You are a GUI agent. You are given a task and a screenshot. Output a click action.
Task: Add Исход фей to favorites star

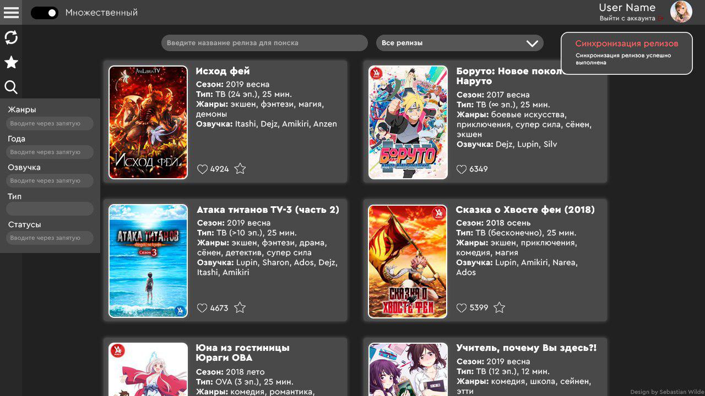240,169
